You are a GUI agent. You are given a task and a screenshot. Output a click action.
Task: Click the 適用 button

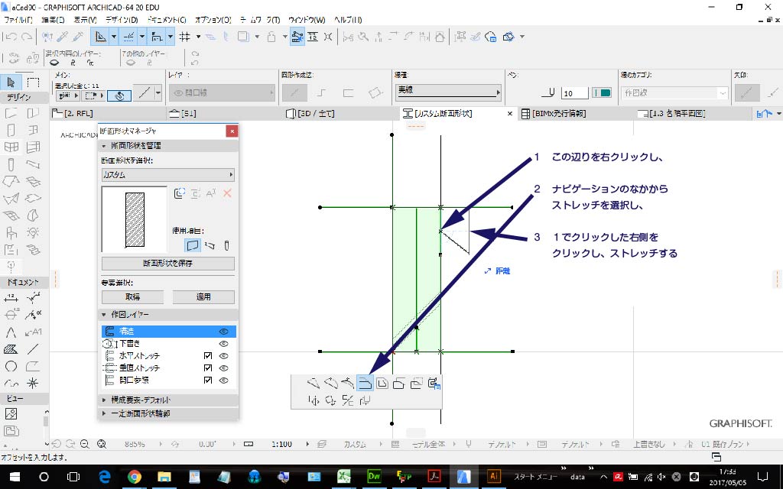[203, 297]
